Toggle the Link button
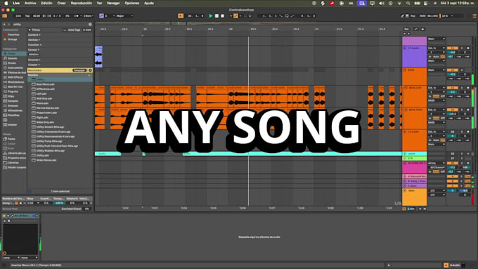 click(x=18, y=16)
